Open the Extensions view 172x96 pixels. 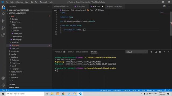[x=3, y=35]
